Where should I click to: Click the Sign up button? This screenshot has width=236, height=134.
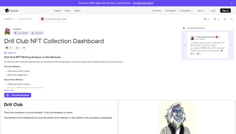[x=225, y=10]
